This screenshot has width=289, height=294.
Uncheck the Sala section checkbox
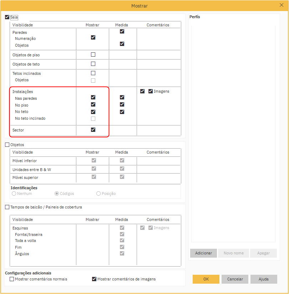click(x=7, y=17)
